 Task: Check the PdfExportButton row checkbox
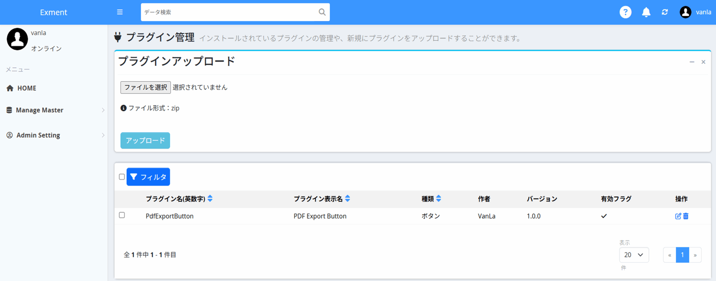click(x=122, y=215)
